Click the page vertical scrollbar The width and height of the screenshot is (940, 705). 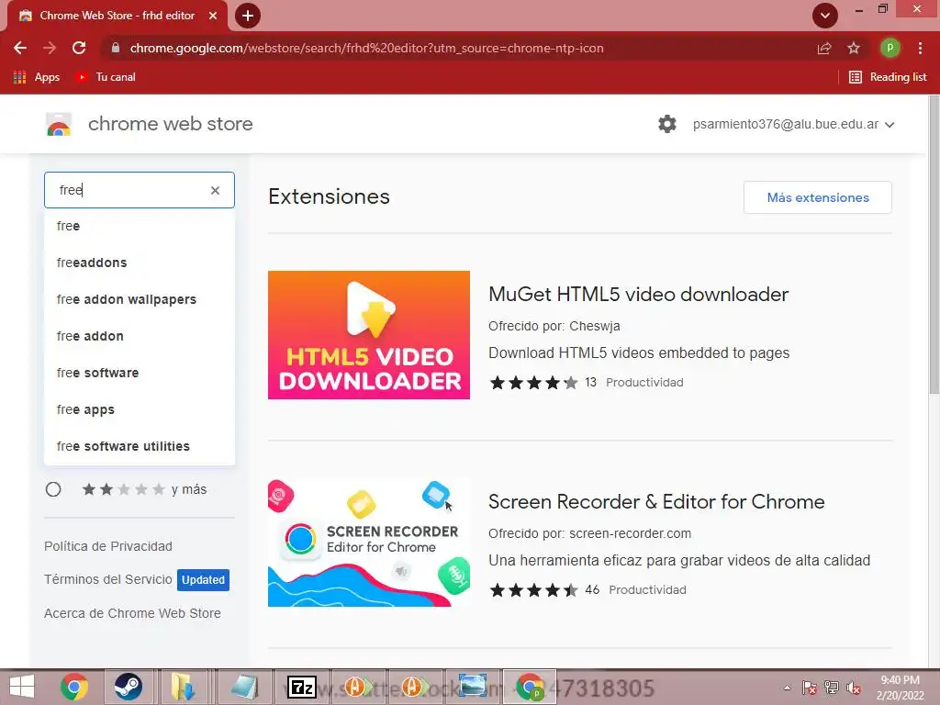tap(934, 246)
